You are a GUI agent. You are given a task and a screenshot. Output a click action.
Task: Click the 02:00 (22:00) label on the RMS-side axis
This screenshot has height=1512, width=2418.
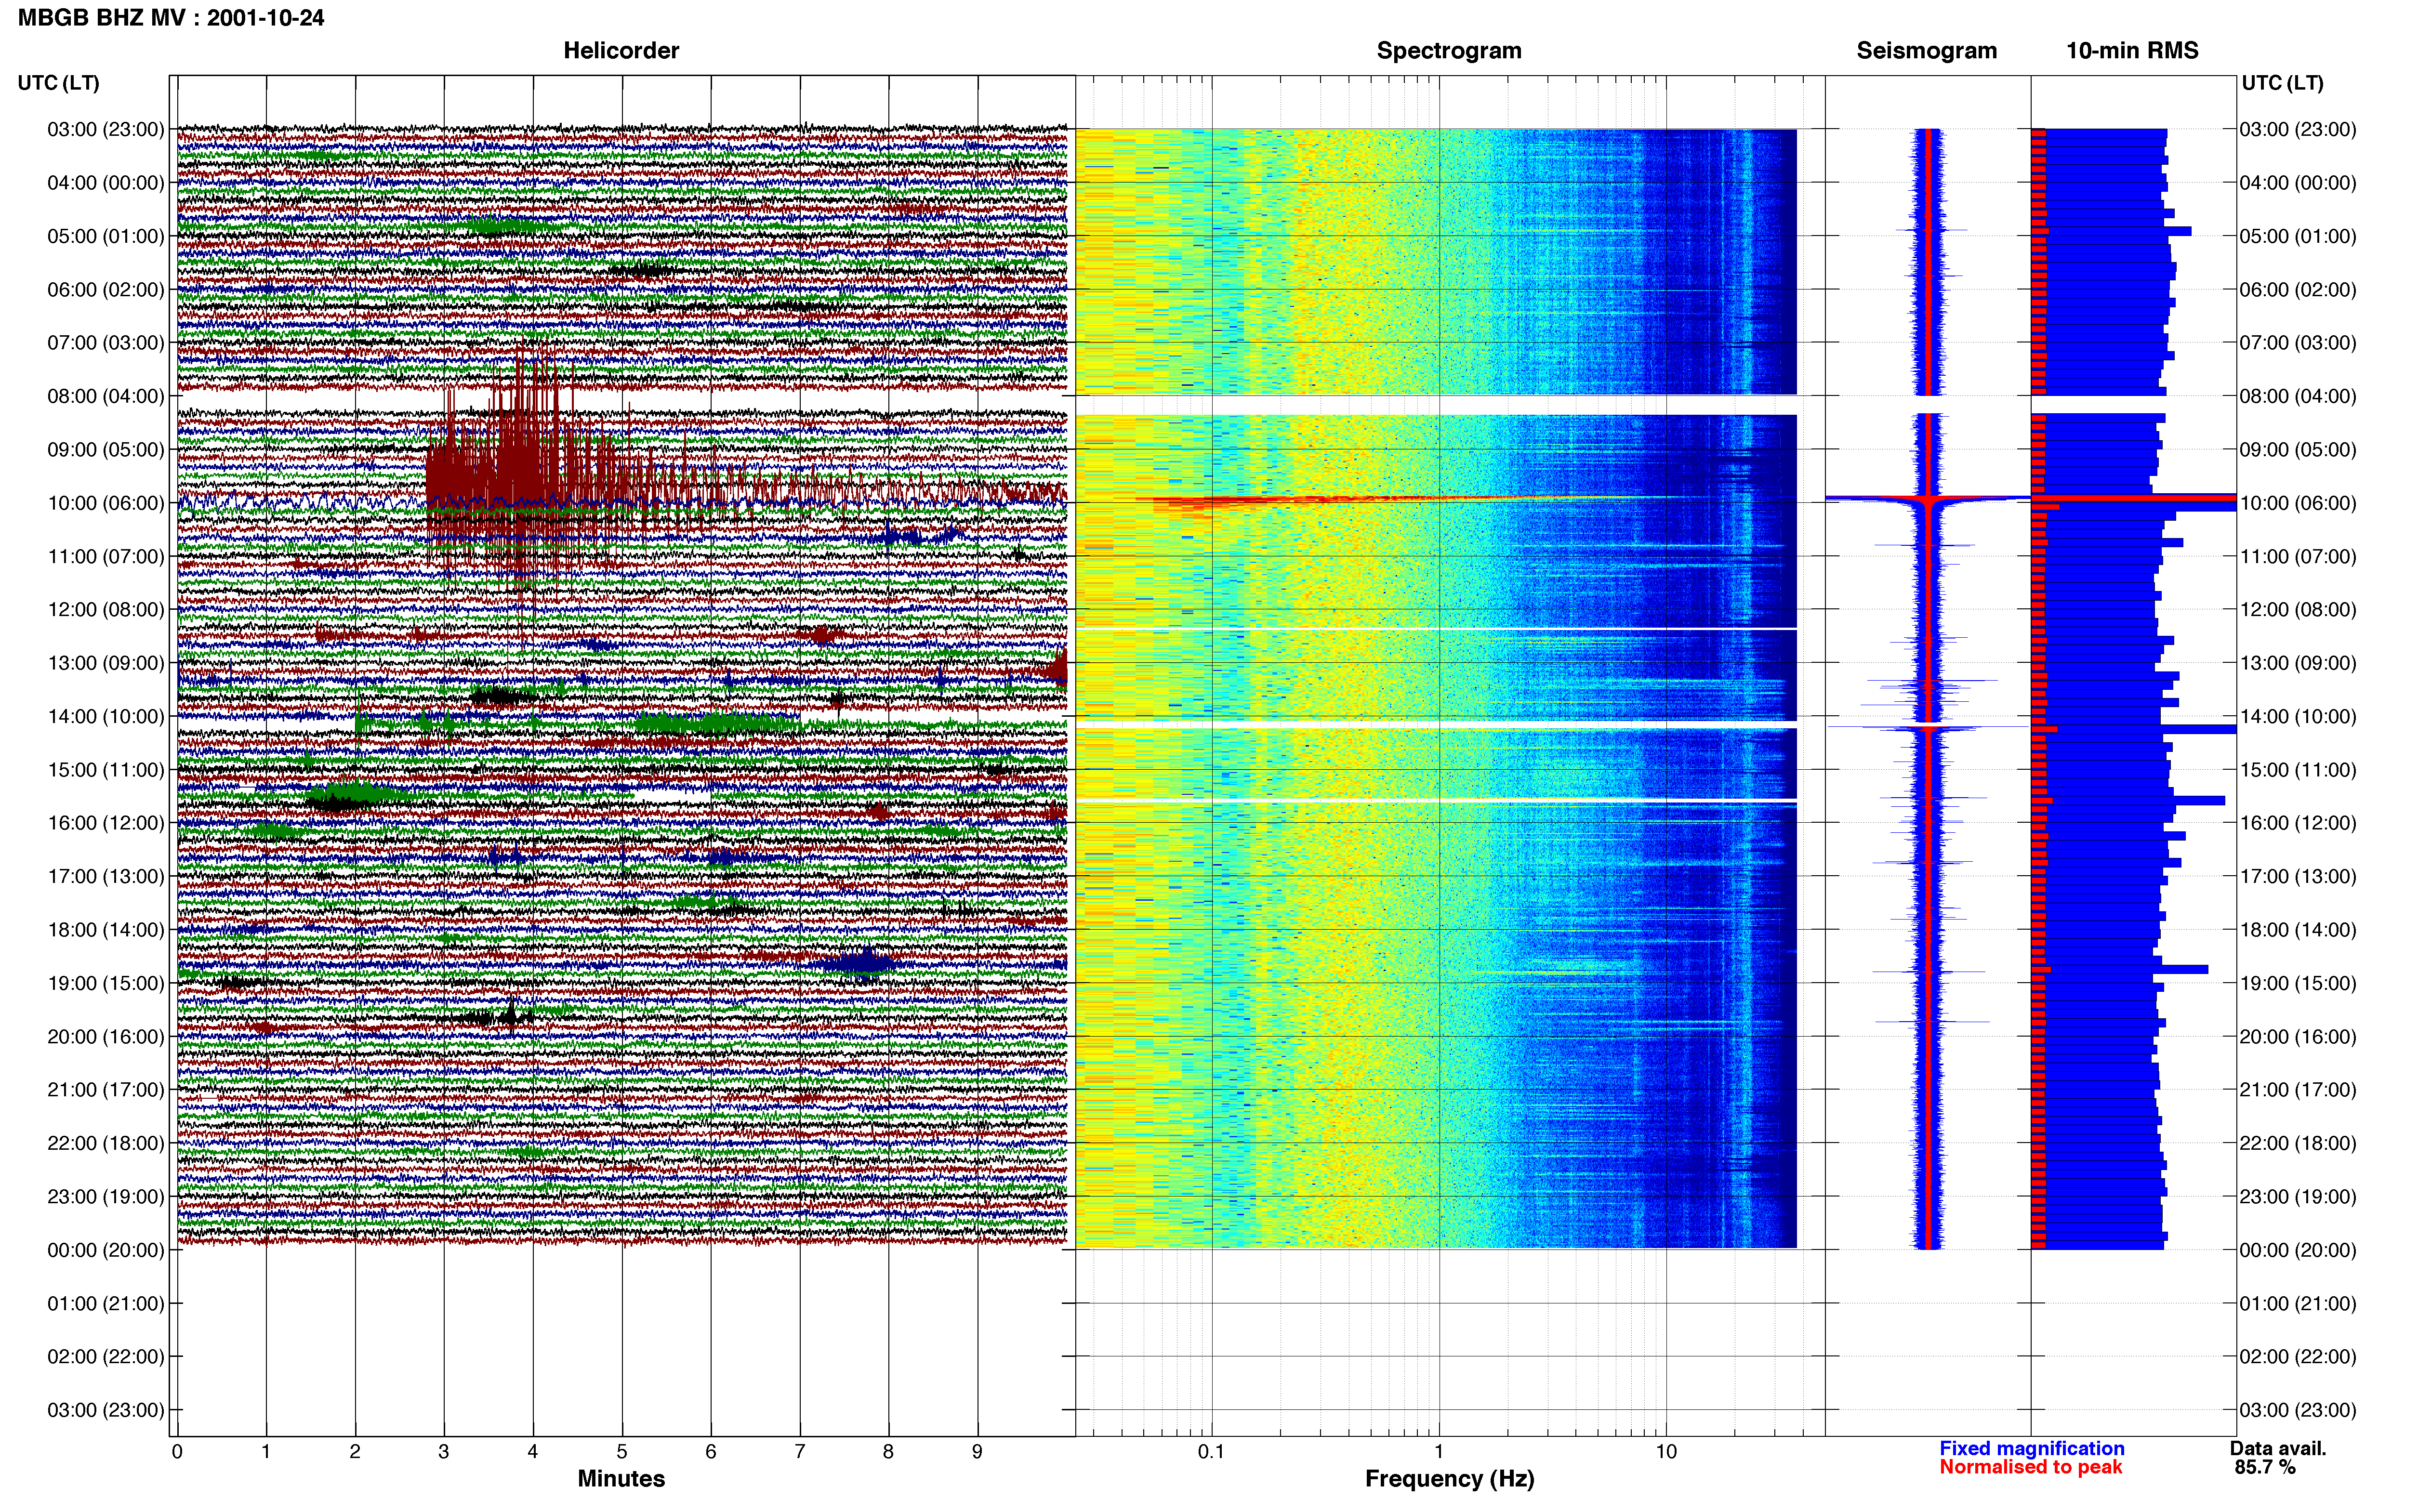click(x=2298, y=1356)
